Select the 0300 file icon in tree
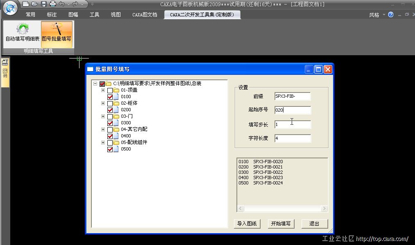 coord(116,123)
